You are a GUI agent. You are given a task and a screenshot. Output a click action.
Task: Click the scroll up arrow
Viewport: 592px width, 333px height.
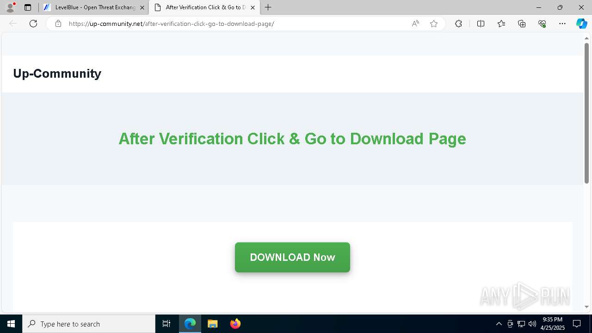pos(586,38)
